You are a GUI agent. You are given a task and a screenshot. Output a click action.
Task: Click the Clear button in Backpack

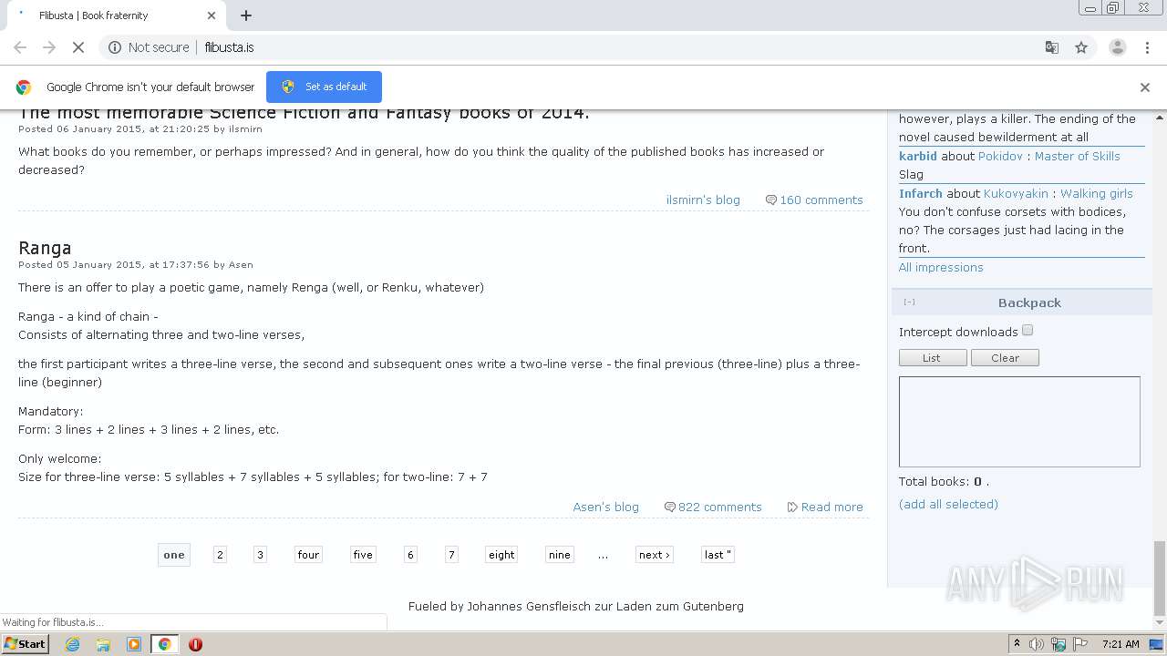[x=1005, y=358]
